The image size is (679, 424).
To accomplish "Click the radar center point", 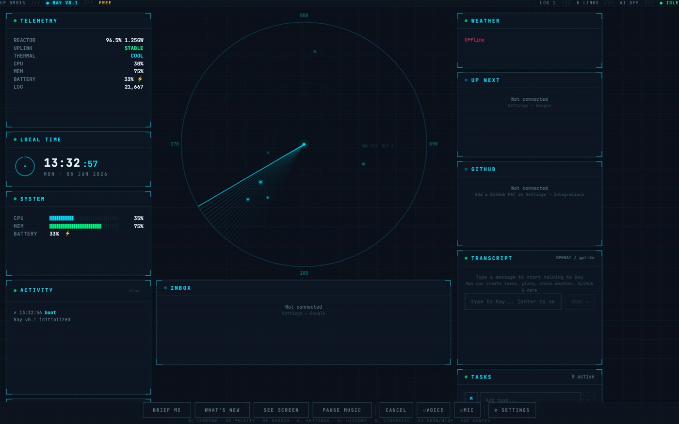I will (304, 144).
